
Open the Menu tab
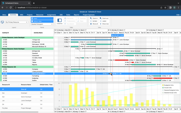point(4,15)
